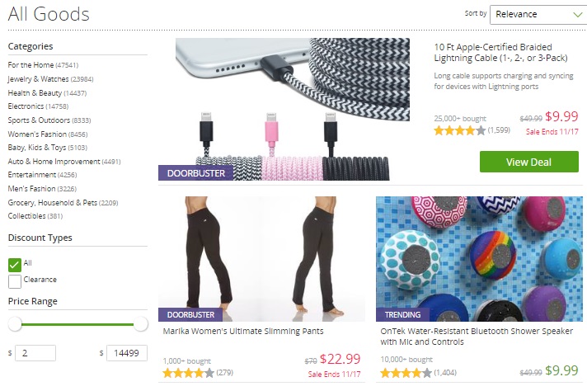The width and height of the screenshot is (587, 391).
Task: Enable the Clearance discount checkbox
Action: pyautogui.click(x=15, y=281)
